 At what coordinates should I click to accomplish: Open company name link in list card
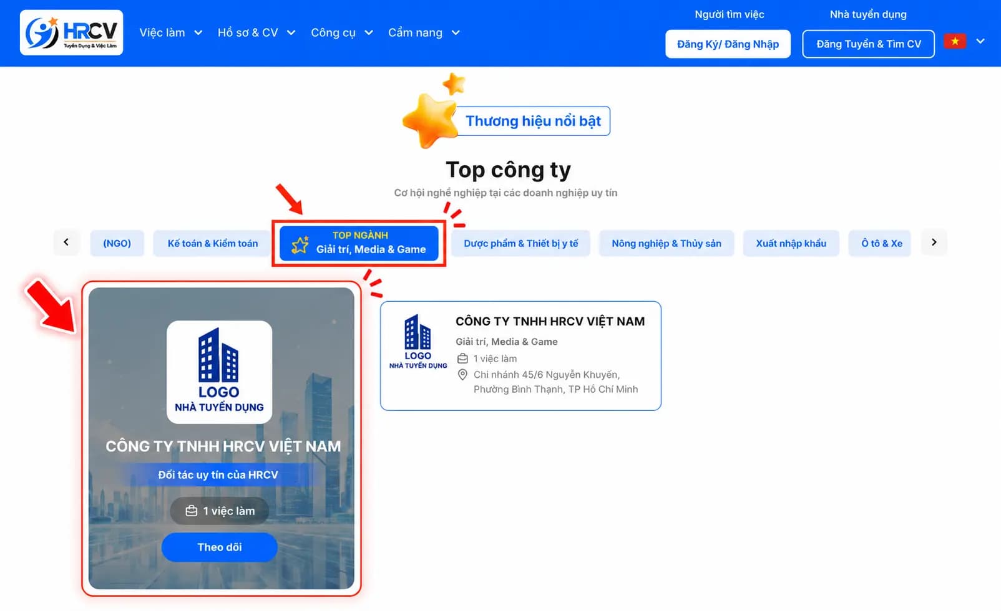550,322
